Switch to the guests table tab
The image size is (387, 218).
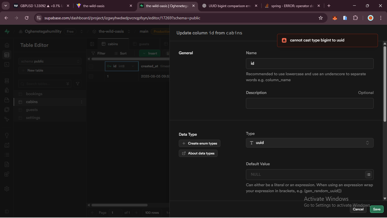[x=144, y=44]
